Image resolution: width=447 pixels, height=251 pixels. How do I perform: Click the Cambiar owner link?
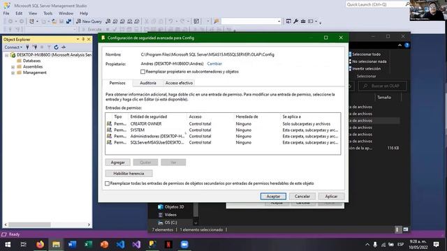pyautogui.click(x=214, y=63)
